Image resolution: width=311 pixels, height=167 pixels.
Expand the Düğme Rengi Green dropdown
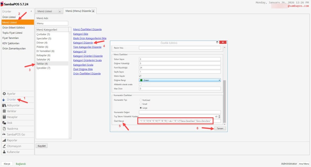click(219, 80)
